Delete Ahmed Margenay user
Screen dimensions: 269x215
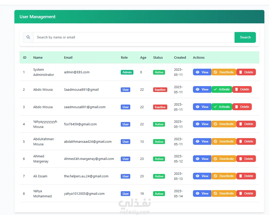246,159
